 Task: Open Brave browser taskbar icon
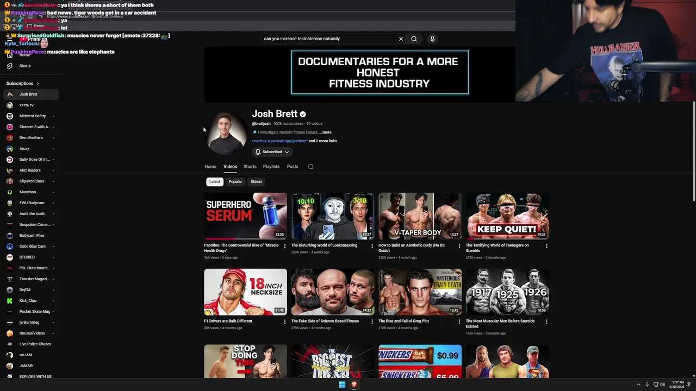[354, 384]
